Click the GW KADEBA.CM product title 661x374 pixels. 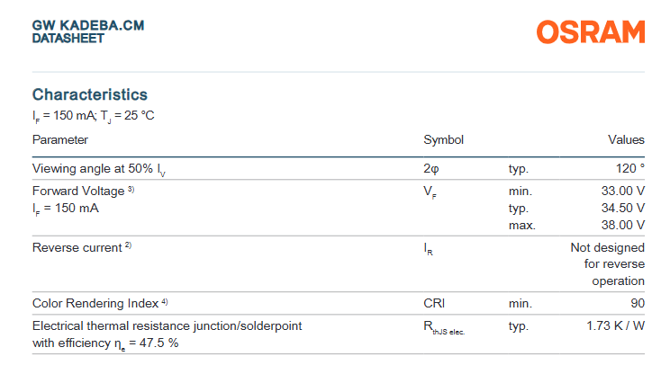(x=87, y=25)
